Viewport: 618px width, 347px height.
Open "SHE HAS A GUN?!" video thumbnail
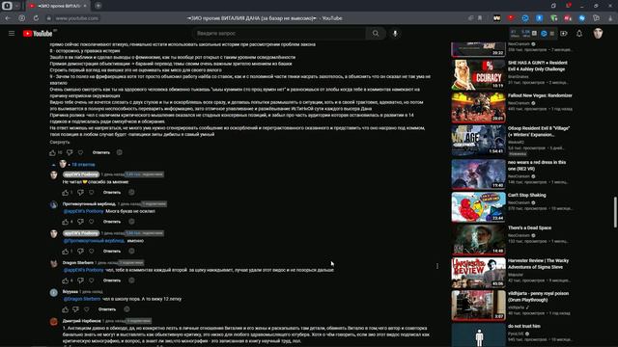tap(479, 75)
